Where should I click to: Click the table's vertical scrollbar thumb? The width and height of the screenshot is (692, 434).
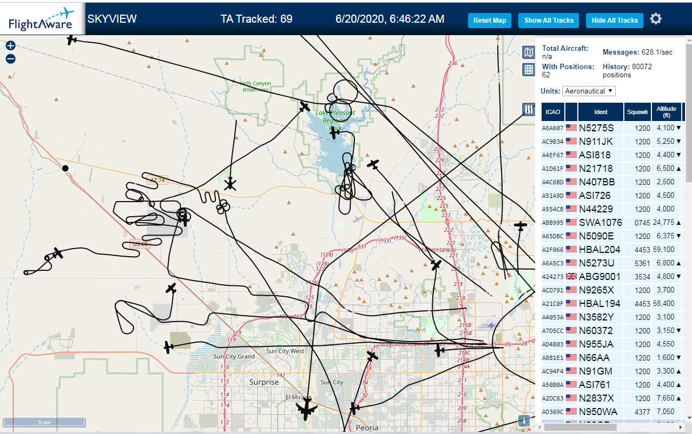688,112
